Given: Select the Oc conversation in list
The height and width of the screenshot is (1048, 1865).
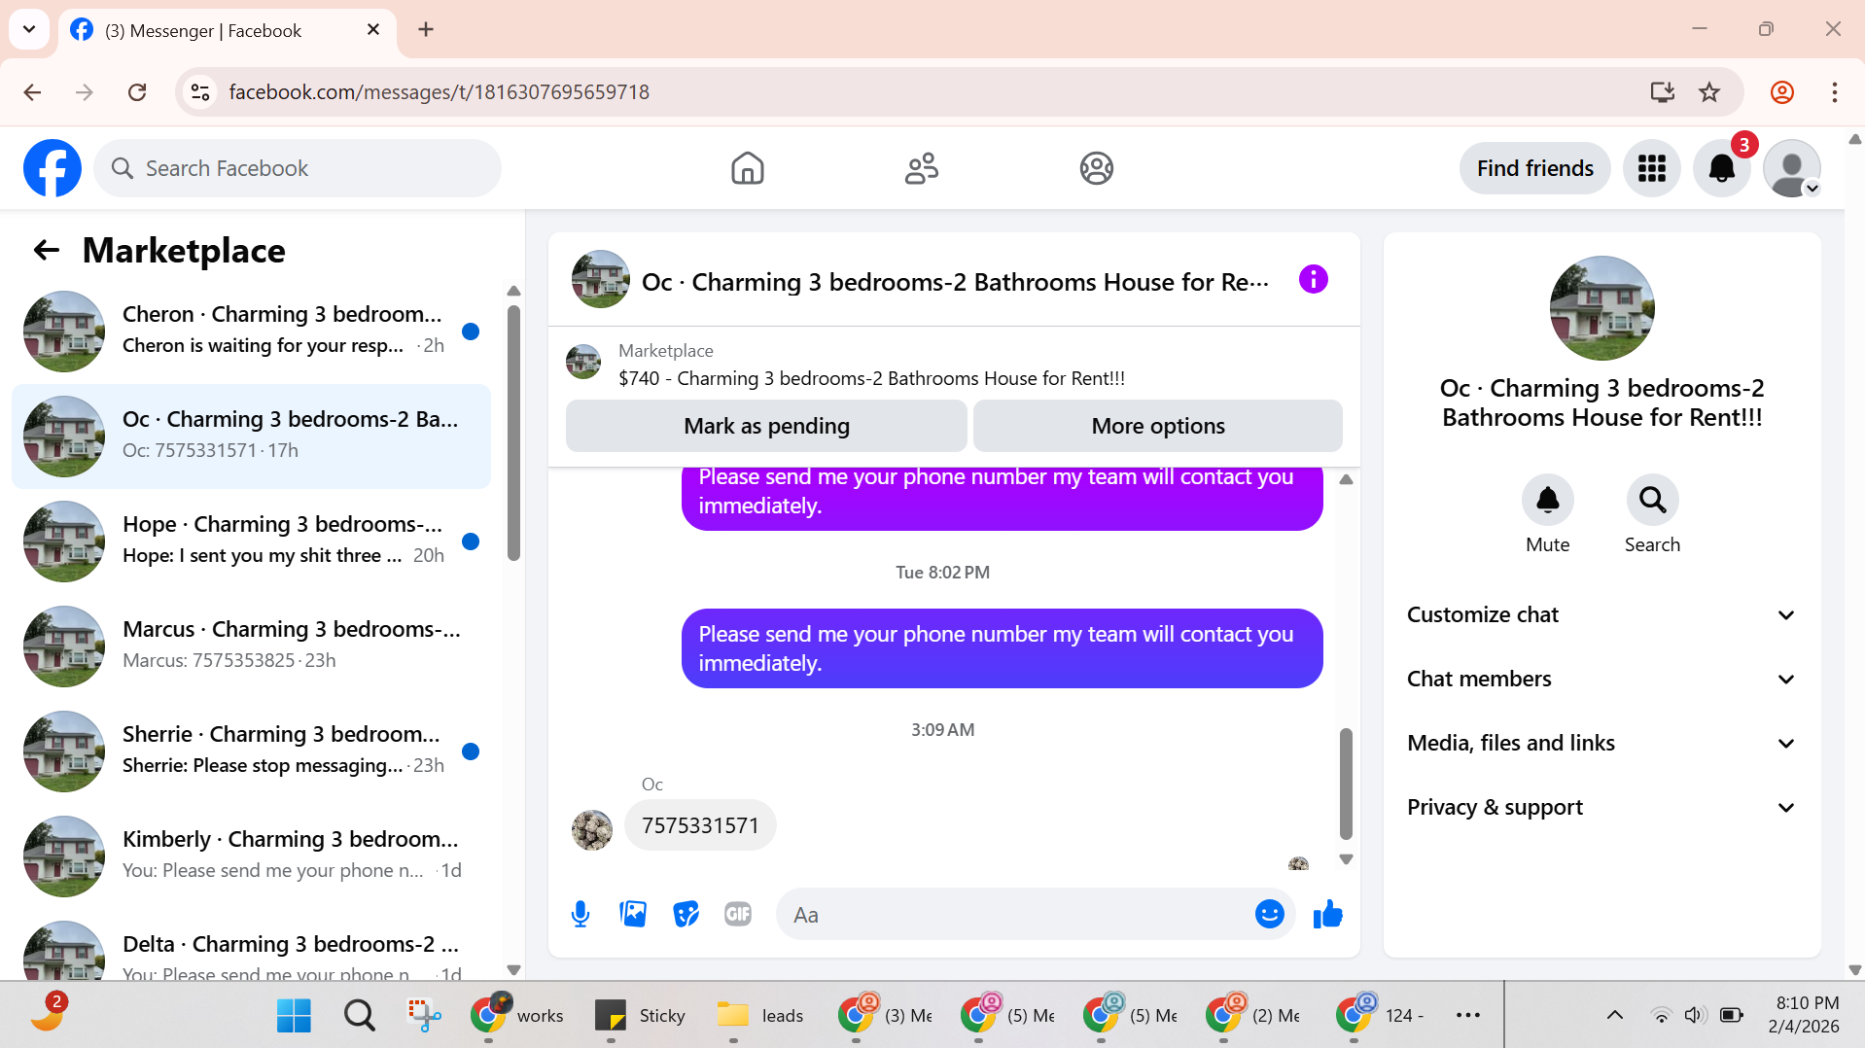Looking at the screenshot, I should [251, 437].
